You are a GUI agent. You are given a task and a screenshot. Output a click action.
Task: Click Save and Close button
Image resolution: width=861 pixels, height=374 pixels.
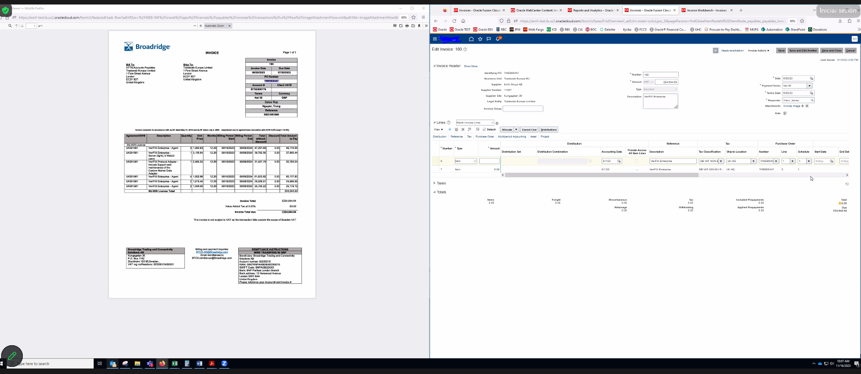click(x=832, y=51)
